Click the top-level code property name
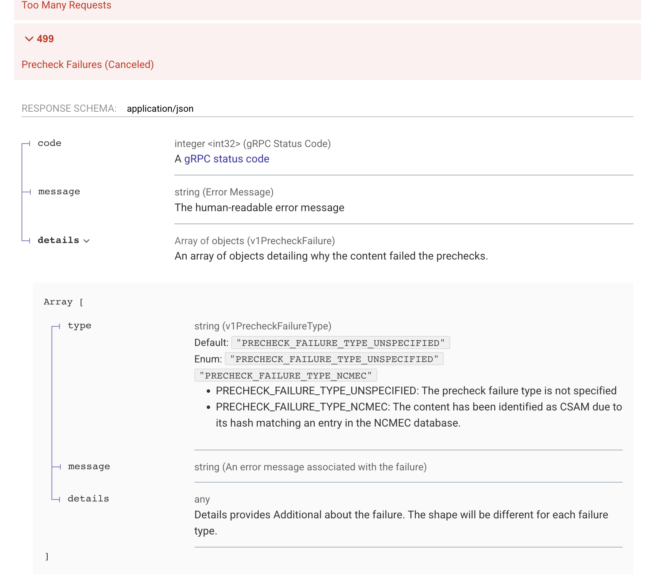Viewport: 660px width, 579px height. [50, 143]
